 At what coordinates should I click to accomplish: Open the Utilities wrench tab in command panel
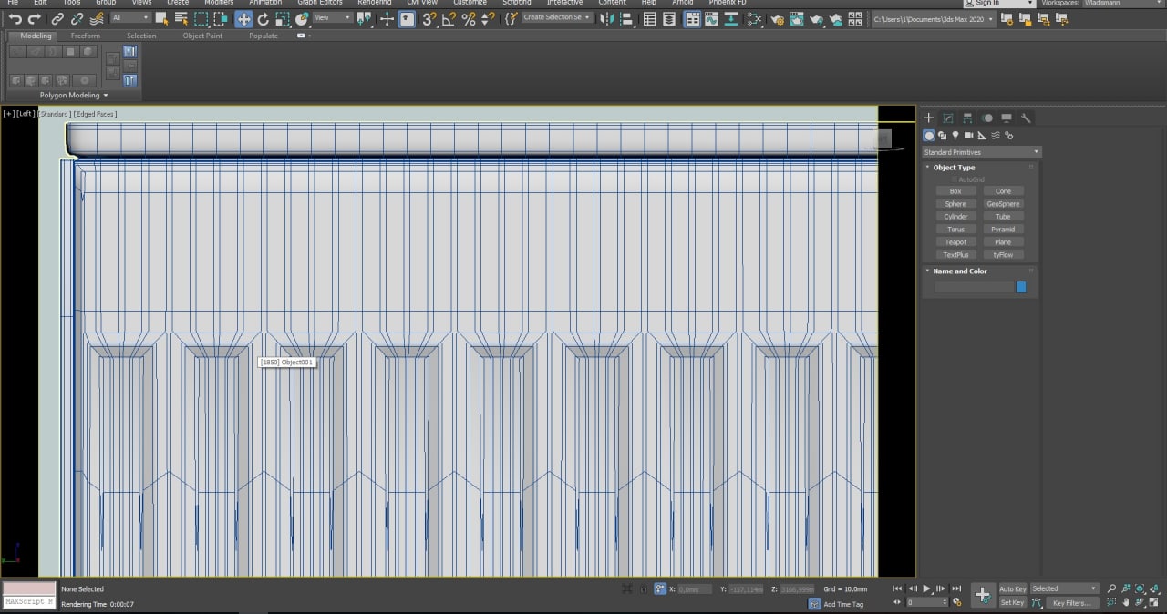(x=1026, y=118)
